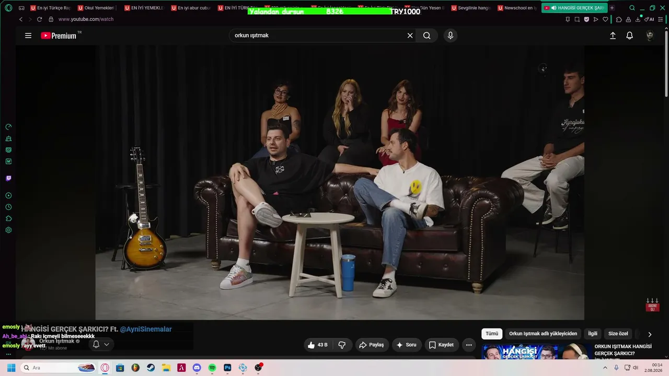Open channel notification bell dropdown
669x376 pixels.
point(101,344)
